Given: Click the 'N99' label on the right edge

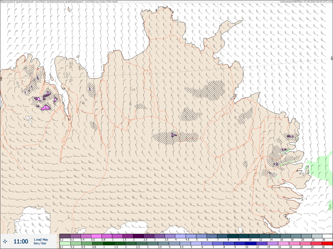Looking at the screenshot, I should (332, 58).
